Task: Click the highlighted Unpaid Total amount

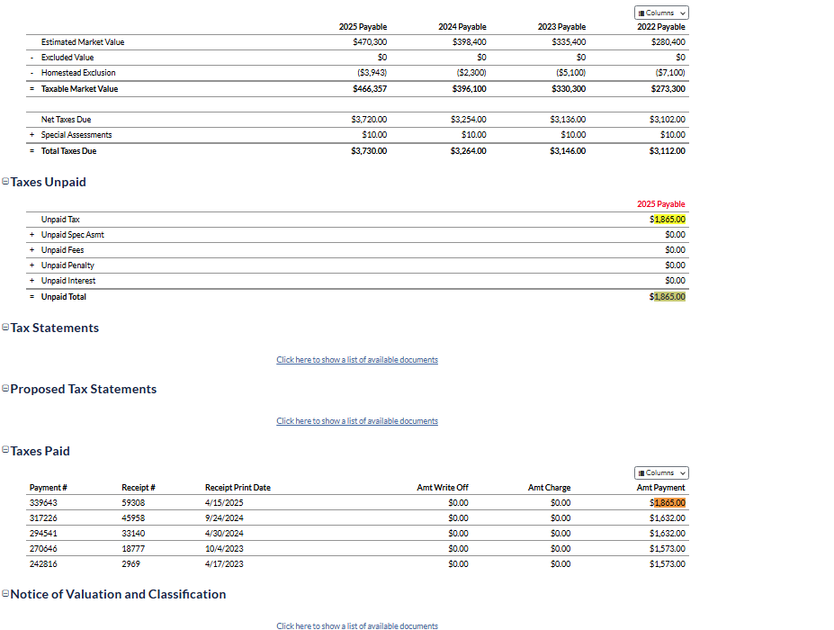Action: (x=668, y=297)
